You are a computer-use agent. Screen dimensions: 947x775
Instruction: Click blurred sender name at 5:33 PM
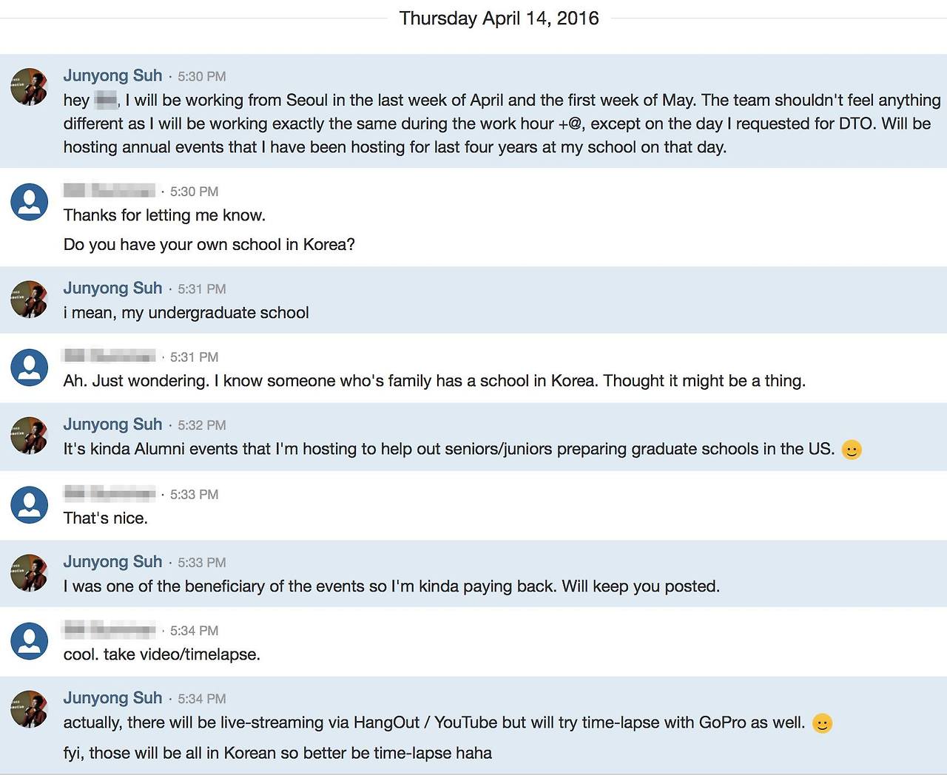point(109,494)
